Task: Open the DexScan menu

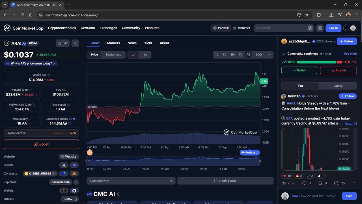Action: point(88,28)
